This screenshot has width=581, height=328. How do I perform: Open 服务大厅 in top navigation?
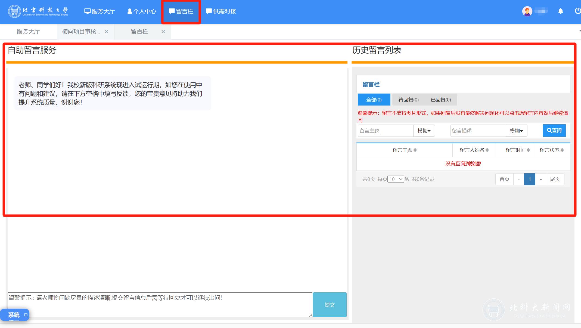point(100,11)
